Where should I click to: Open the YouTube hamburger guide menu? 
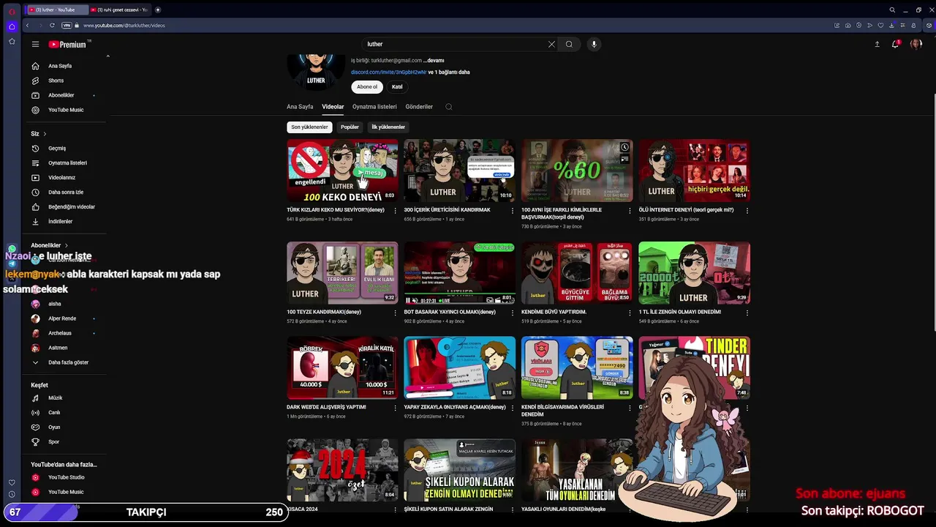point(35,44)
